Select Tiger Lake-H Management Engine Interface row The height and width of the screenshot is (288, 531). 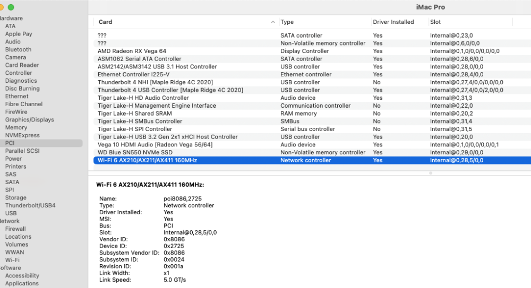tap(312, 106)
